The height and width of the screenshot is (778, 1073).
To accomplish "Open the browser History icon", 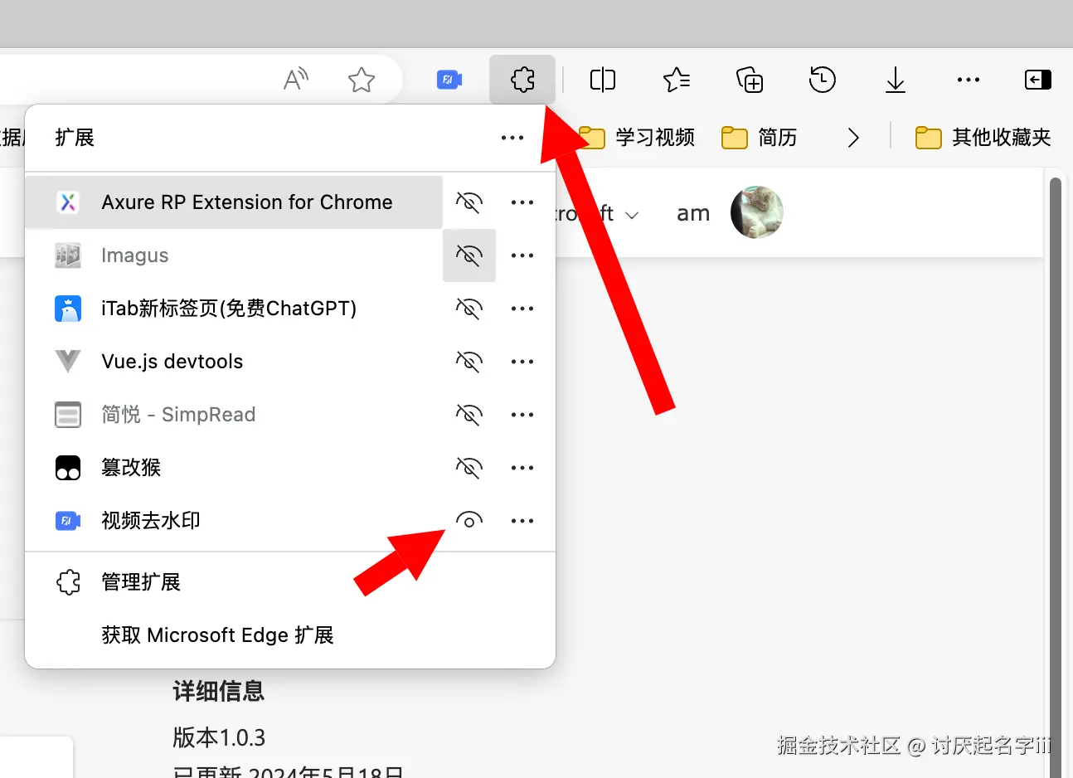I will pyautogui.click(x=822, y=80).
